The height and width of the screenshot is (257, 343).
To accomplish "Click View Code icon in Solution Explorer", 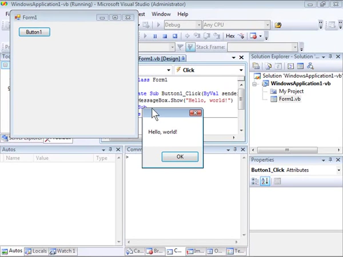I will click(x=290, y=66).
